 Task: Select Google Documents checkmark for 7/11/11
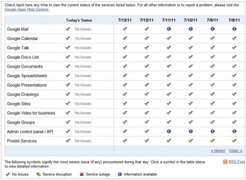pyautogui.click(x=169, y=66)
